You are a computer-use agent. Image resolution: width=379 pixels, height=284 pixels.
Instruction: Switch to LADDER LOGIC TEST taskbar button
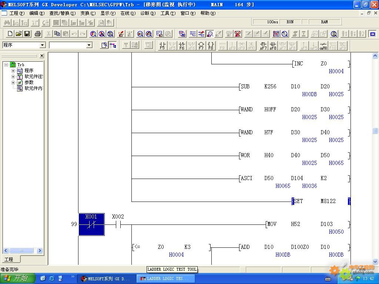165,279
